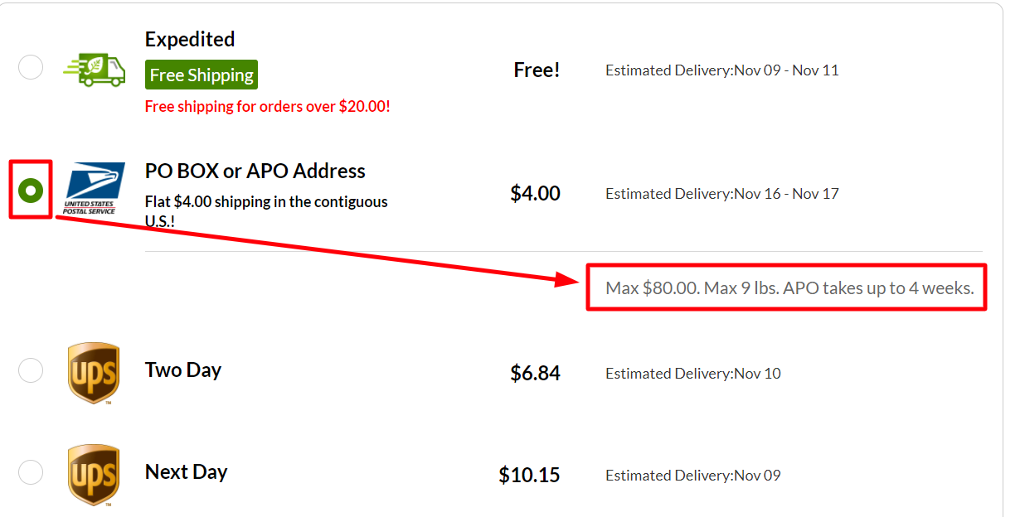1020x517 pixels.
Task: Choose the UPS Two Day radio button
Action: (x=31, y=370)
